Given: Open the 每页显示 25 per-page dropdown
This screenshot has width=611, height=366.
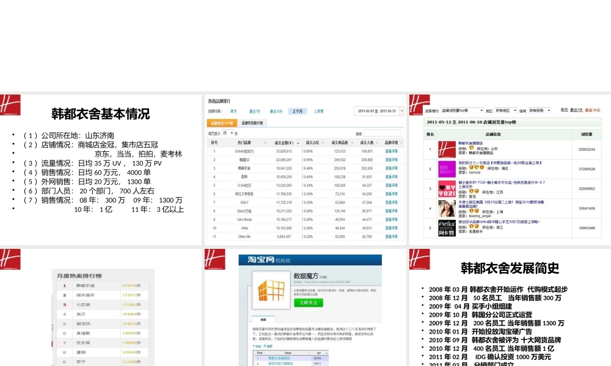Looking at the screenshot, I should tap(227, 133).
